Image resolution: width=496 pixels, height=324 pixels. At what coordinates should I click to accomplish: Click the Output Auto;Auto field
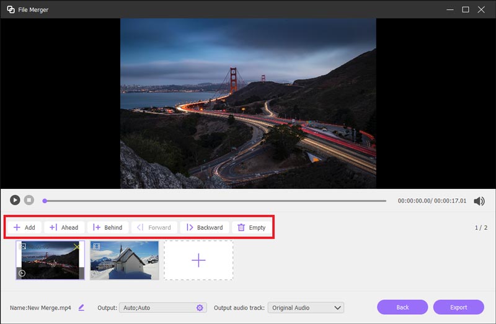point(162,307)
